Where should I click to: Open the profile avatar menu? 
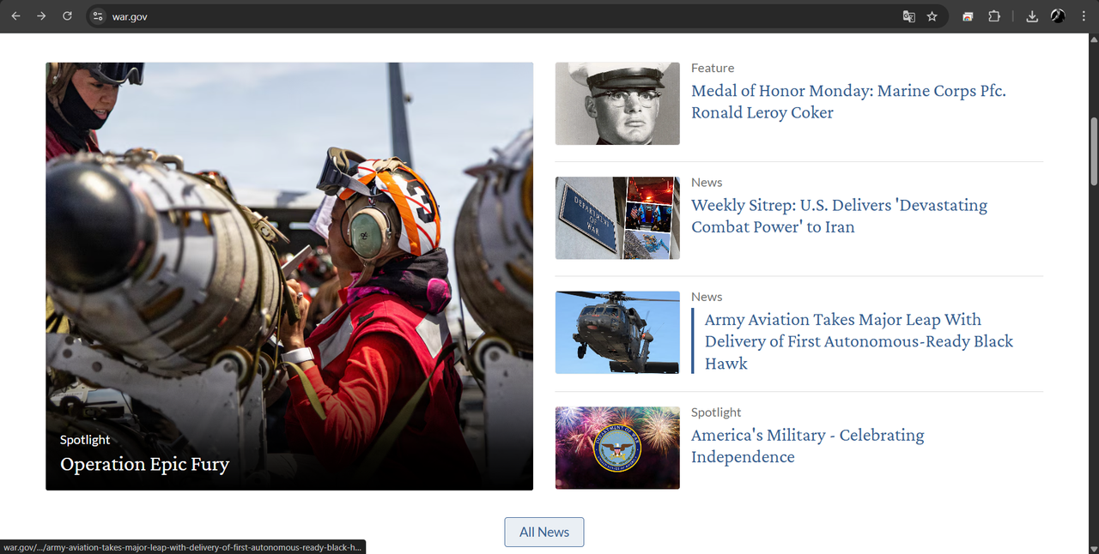tap(1058, 16)
